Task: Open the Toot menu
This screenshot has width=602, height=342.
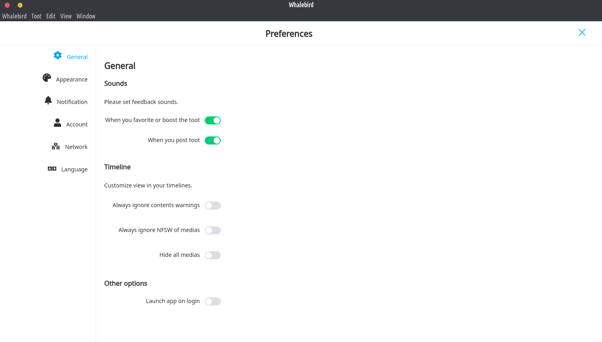Action: (x=36, y=16)
